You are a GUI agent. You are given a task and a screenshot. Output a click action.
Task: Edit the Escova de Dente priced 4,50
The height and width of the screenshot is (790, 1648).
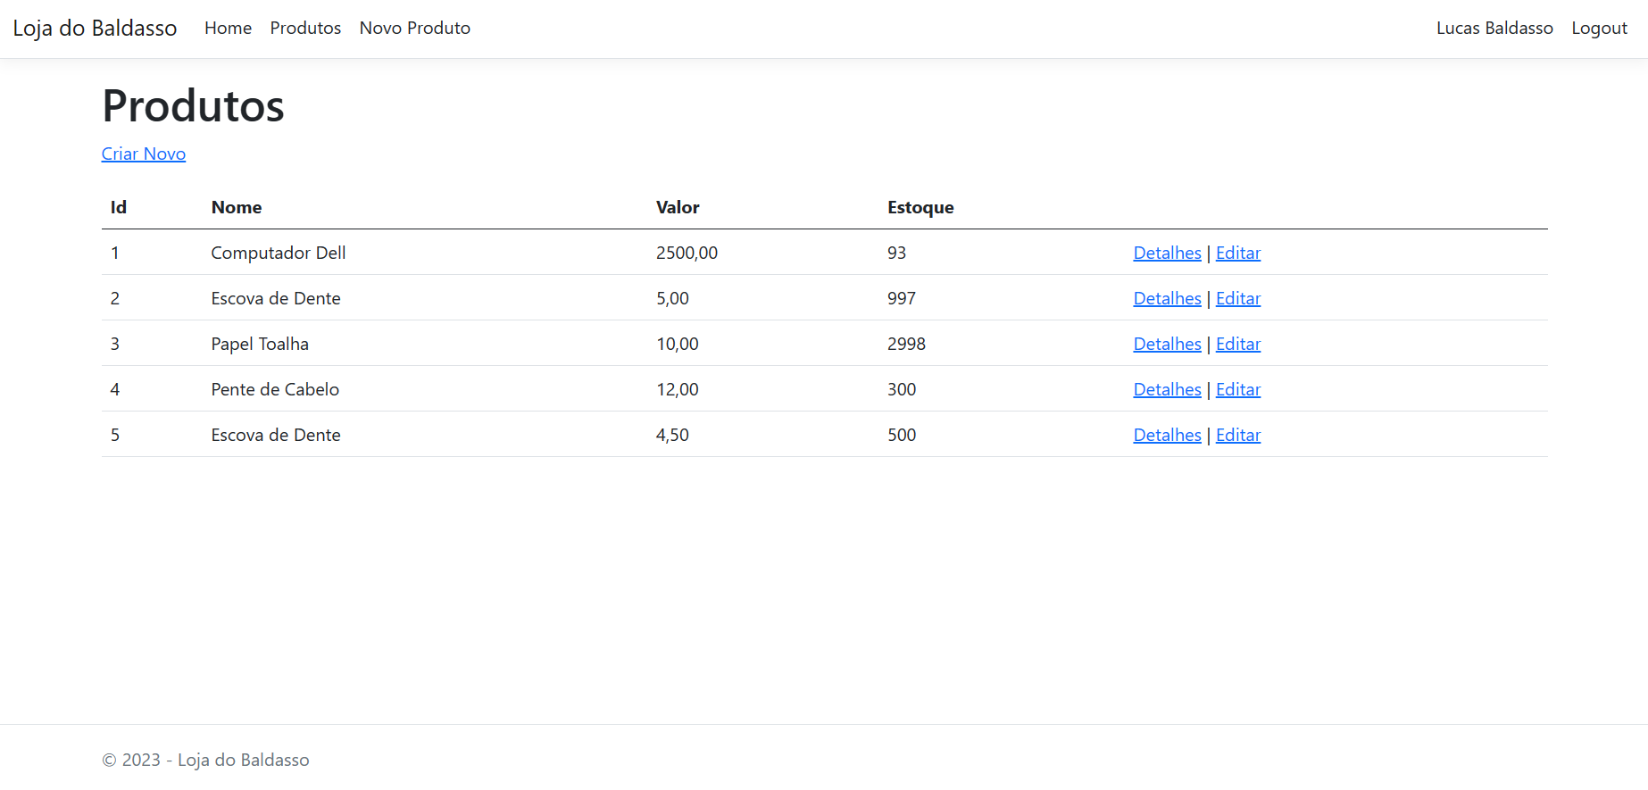1237,436
